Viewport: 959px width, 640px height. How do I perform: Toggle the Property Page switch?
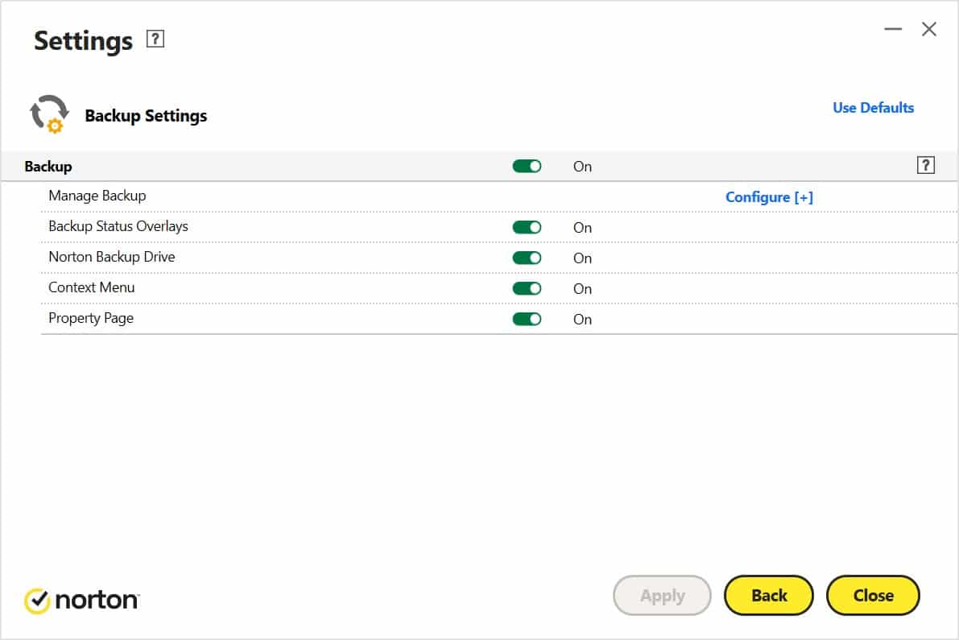(527, 319)
